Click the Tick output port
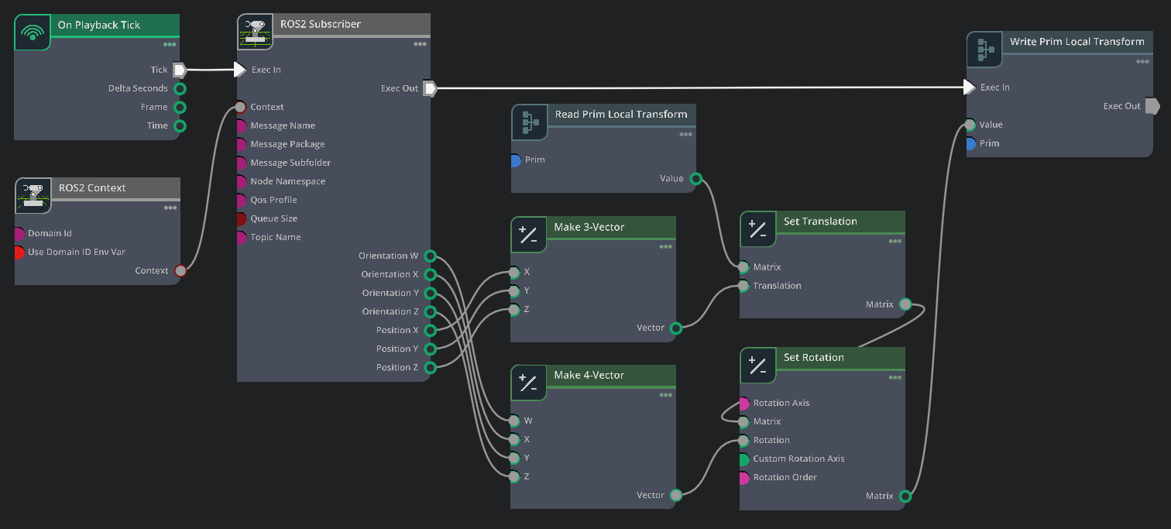Viewport: 1171px width, 529px height. tap(179, 70)
